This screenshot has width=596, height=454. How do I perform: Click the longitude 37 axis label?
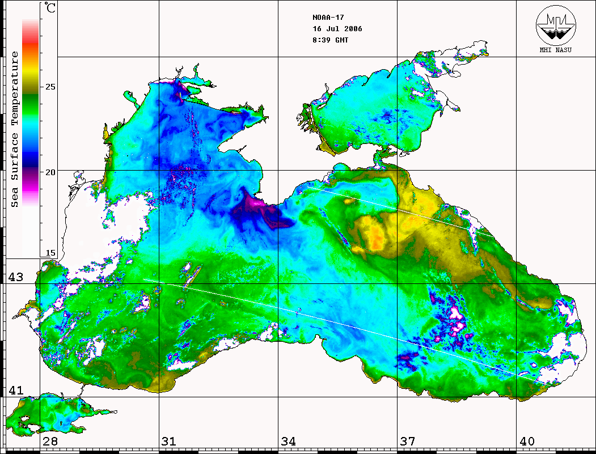tap(407, 442)
